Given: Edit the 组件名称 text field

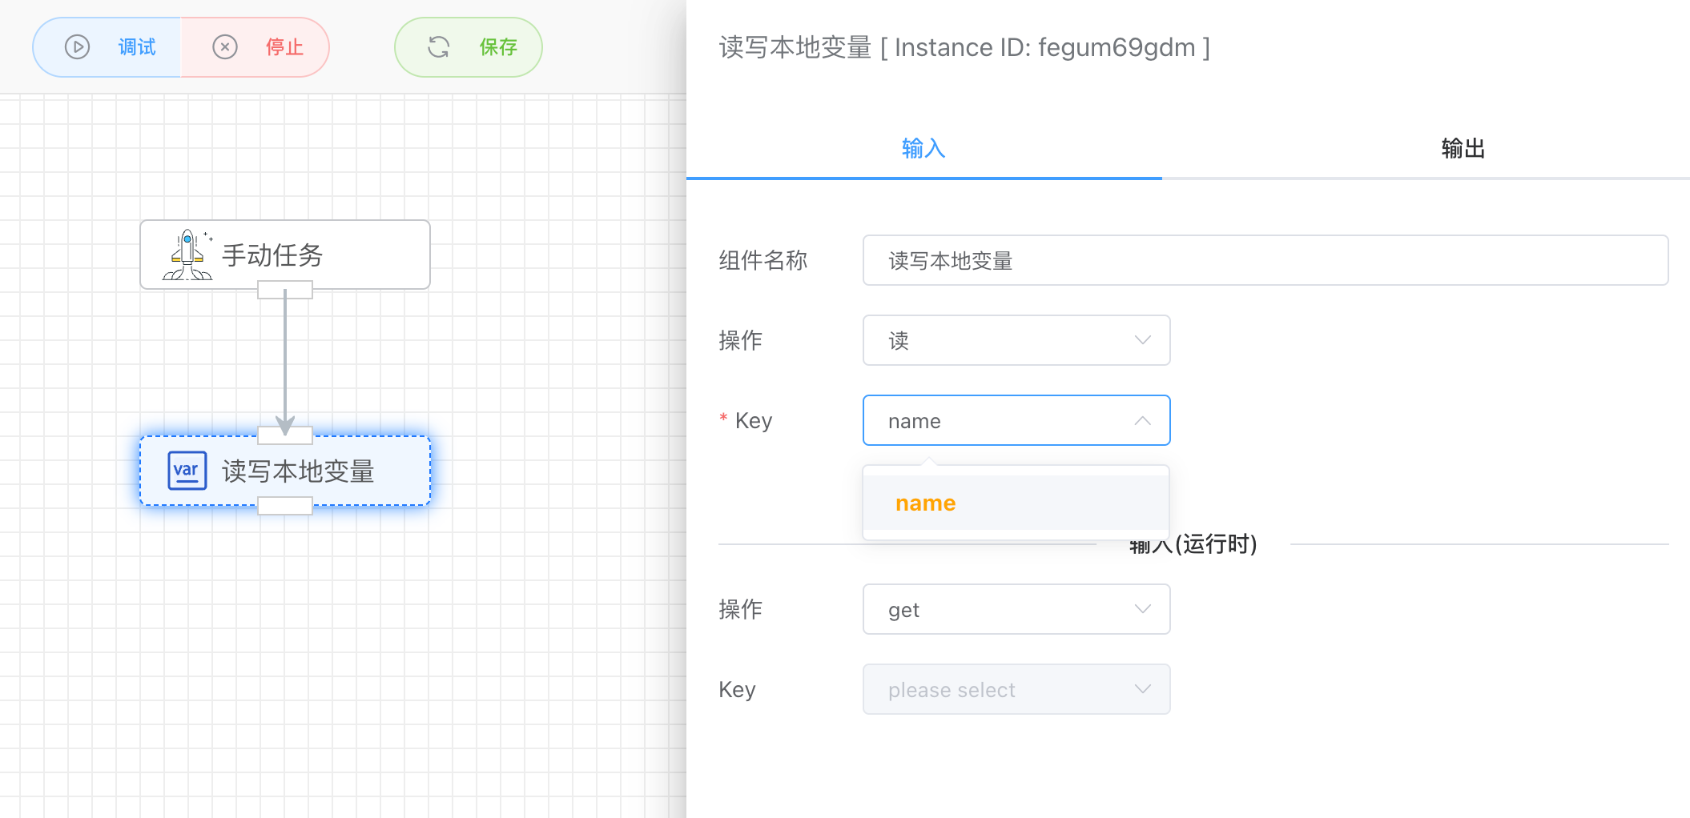Looking at the screenshot, I should pyautogui.click(x=1265, y=261).
